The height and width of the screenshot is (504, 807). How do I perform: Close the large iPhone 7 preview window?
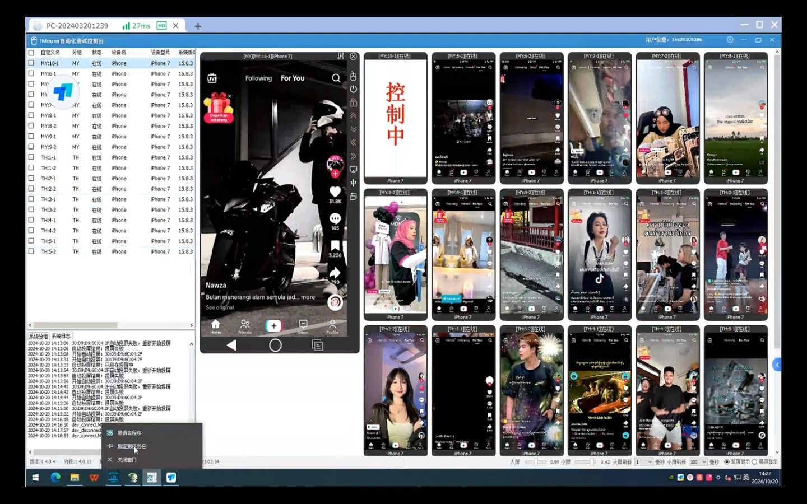[354, 57]
